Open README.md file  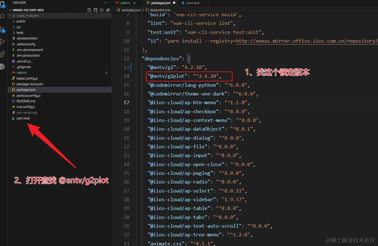tap(60, 101)
